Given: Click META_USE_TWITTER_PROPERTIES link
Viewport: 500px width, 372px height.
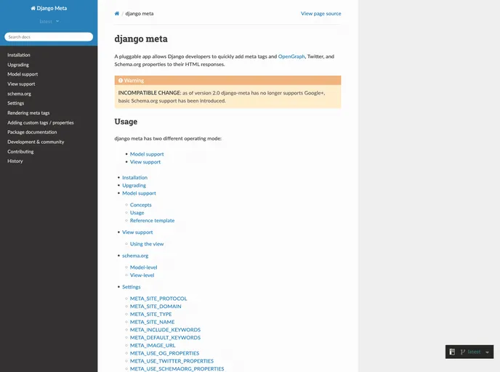Looking at the screenshot, I should tap(172, 361).
